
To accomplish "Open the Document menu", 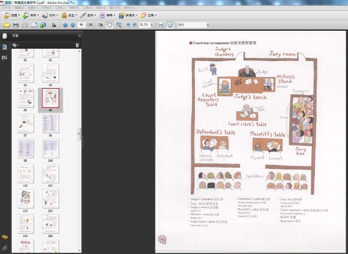I will (47, 8).
